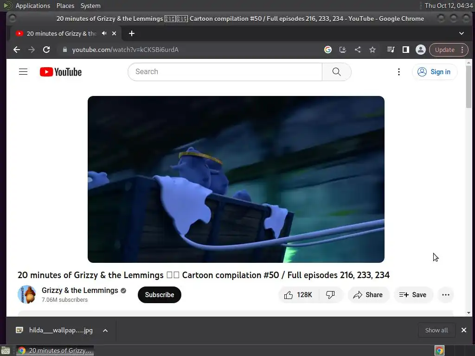The image size is (475, 356).
Task: Open a new tab with plus button
Action: pos(131,33)
